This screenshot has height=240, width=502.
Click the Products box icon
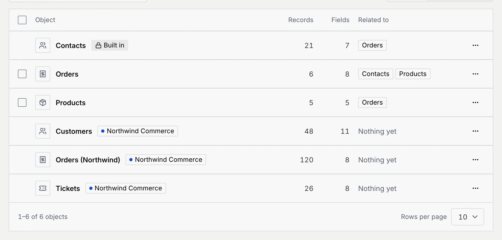coord(43,102)
